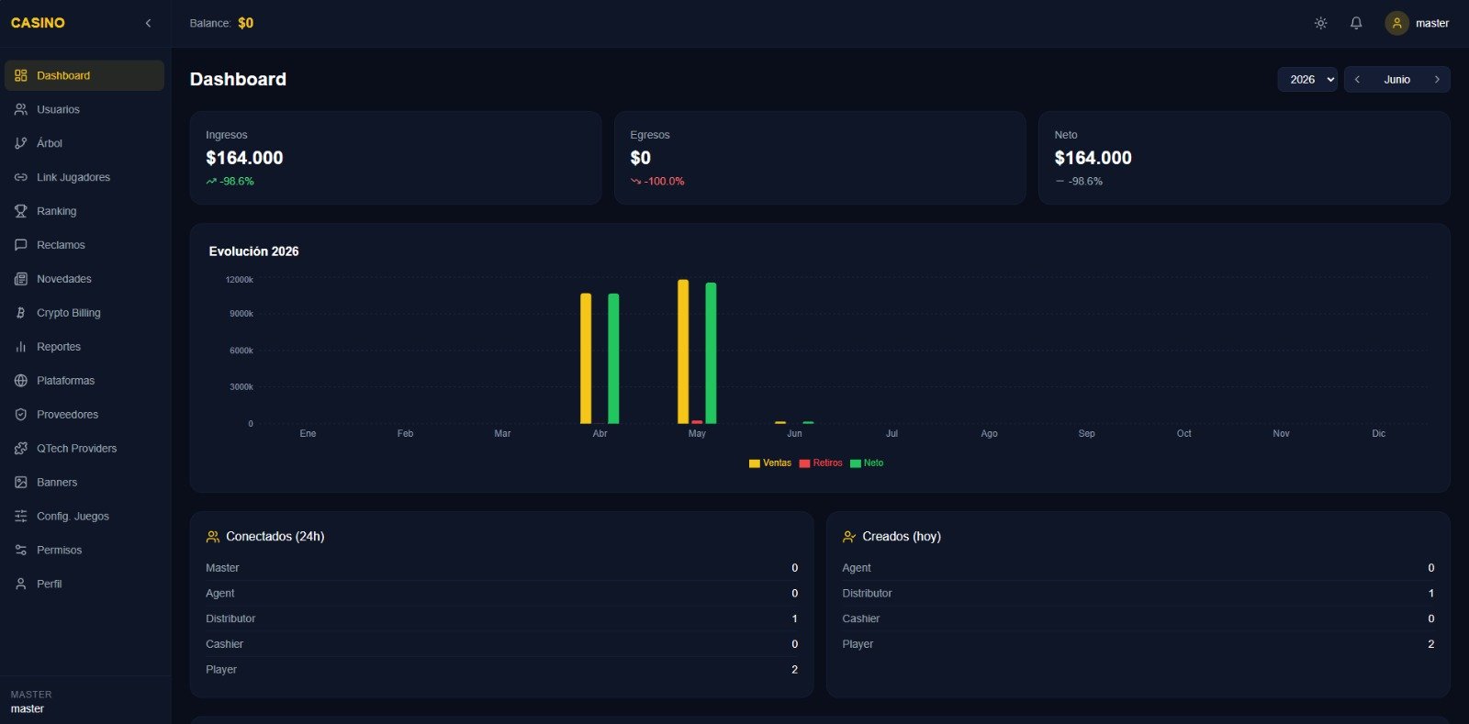Toggle light/dark theme with sun icon
Image resolution: width=1469 pixels, height=724 pixels.
pyautogui.click(x=1320, y=23)
